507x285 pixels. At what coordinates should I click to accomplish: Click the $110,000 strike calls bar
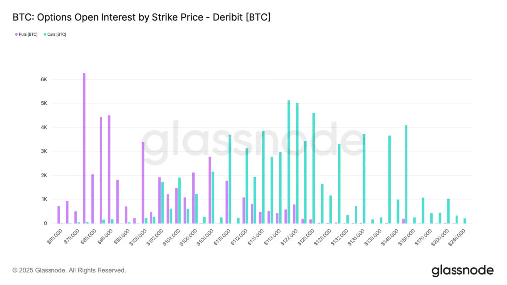230,179
